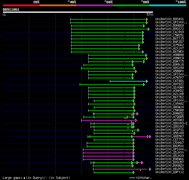The height and width of the screenshot is (180, 189).
Task: Select the UniRef100_A2XJH8 label
Action: (x=170, y=94)
